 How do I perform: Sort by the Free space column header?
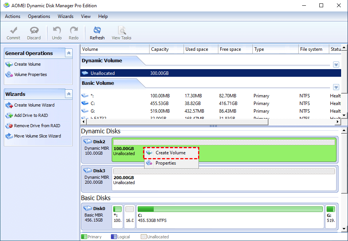click(235, 49)
